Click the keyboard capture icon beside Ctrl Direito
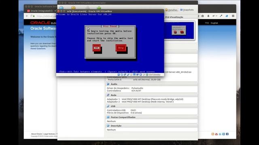 coord(147,75)
